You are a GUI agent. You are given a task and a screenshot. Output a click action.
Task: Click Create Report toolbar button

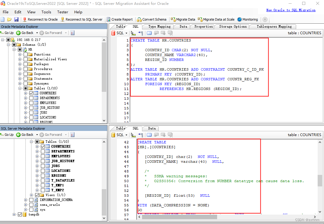[120, 19]
